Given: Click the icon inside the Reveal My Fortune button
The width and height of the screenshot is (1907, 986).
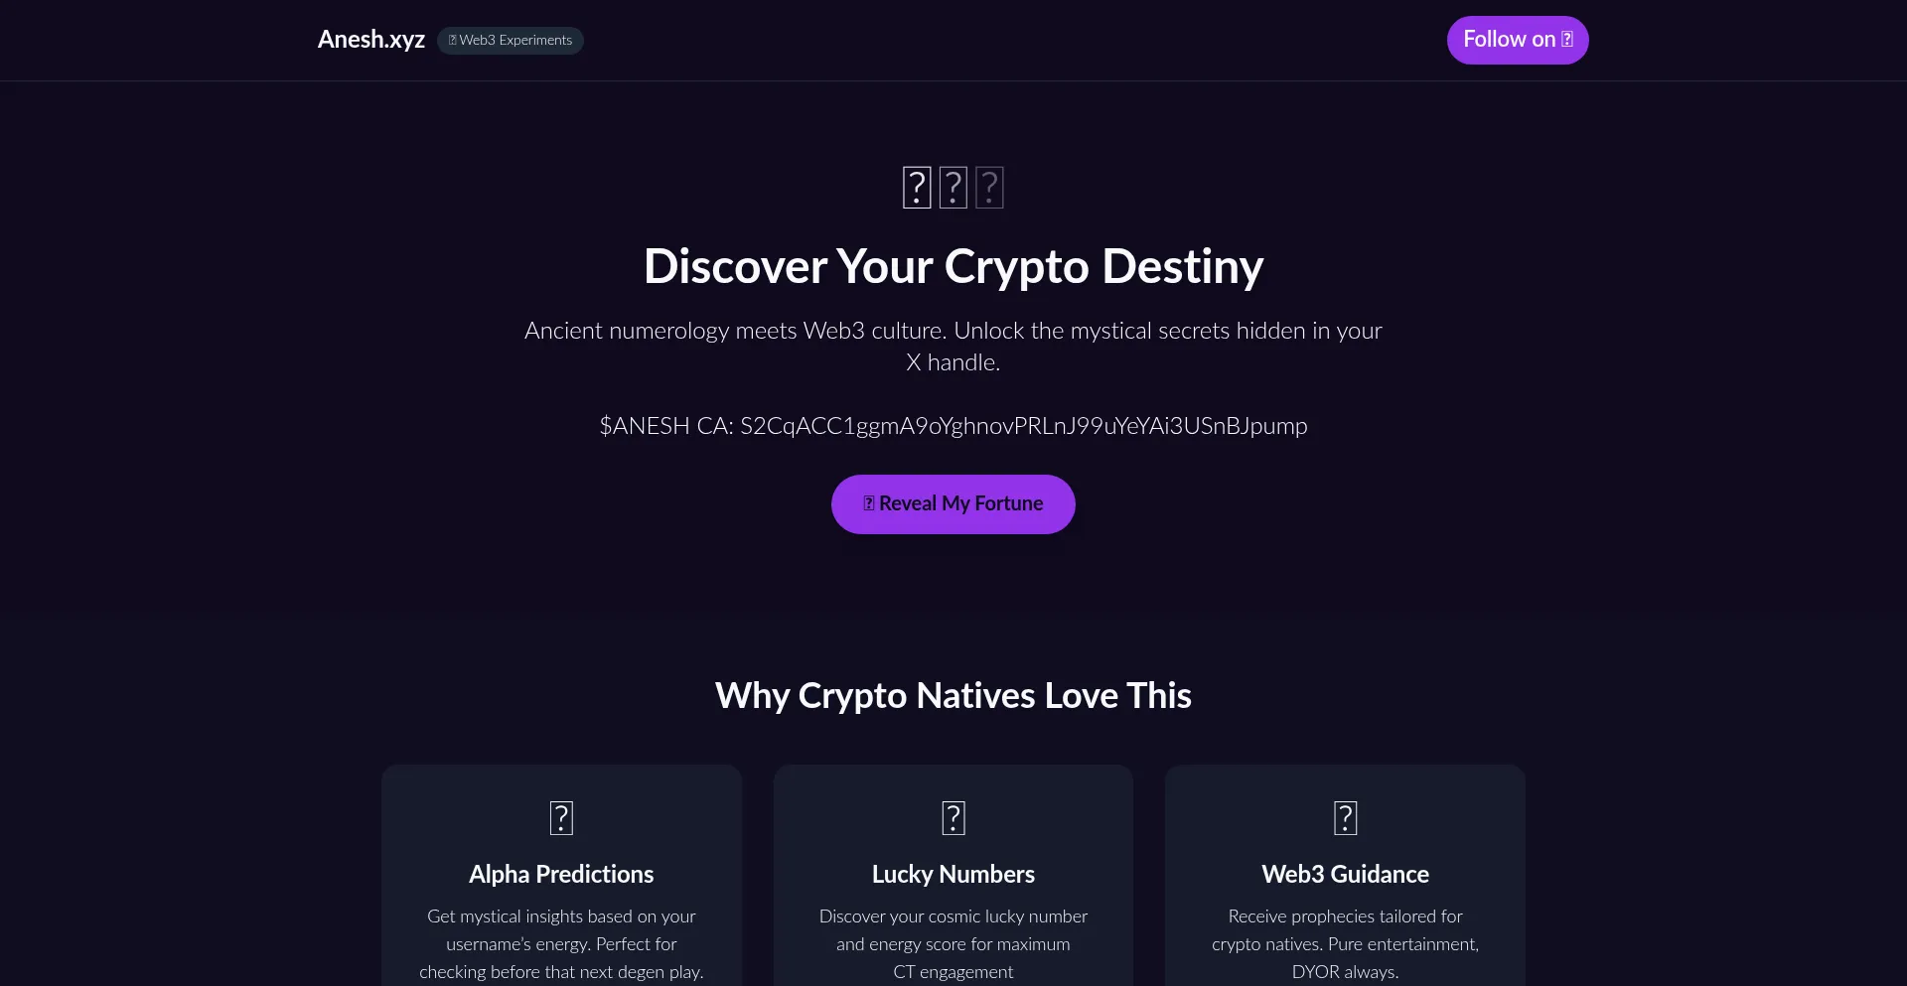Looking at the screenshot, I should [x=869, y=503].
